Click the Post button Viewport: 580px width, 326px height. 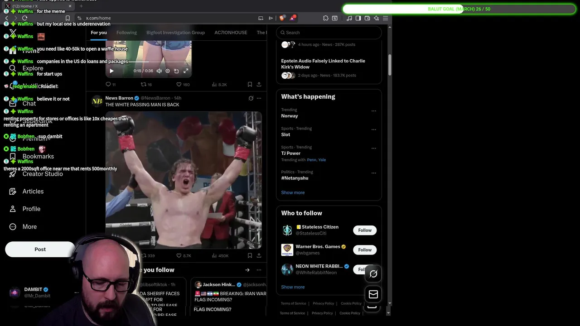point(40,249)
